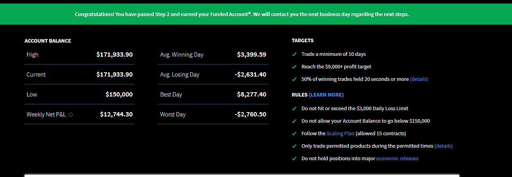The image size is (512, 177).
Task: Open details link for winning trades held 20 seconds
Action: pos(419,79)
